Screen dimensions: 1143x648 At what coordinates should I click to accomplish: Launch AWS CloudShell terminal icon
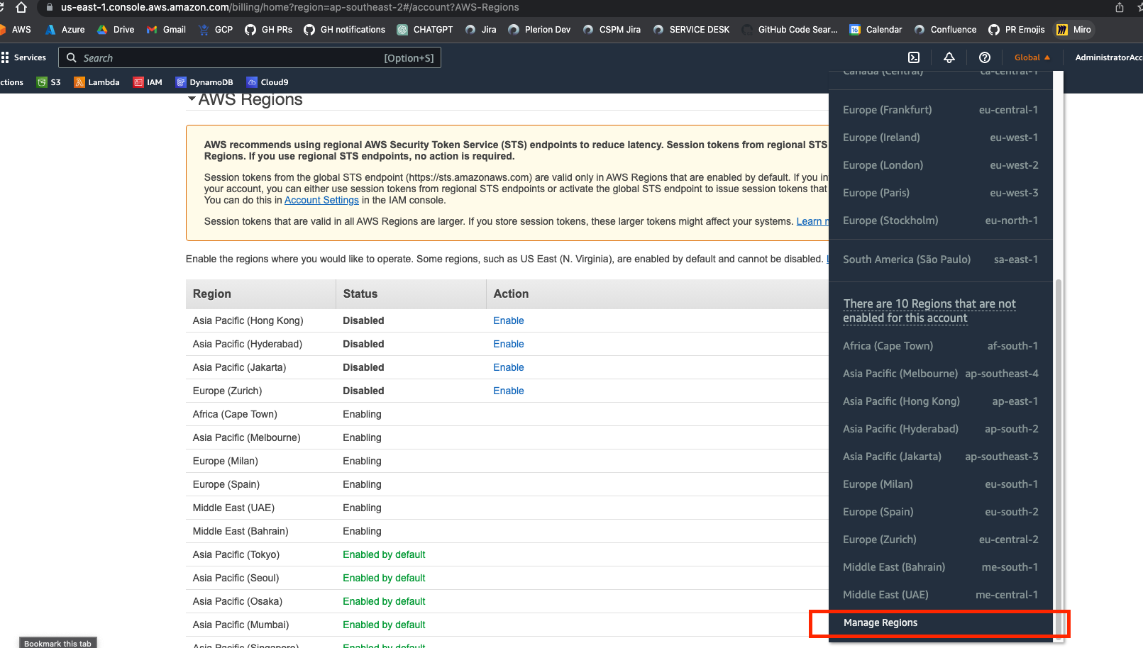914,57
